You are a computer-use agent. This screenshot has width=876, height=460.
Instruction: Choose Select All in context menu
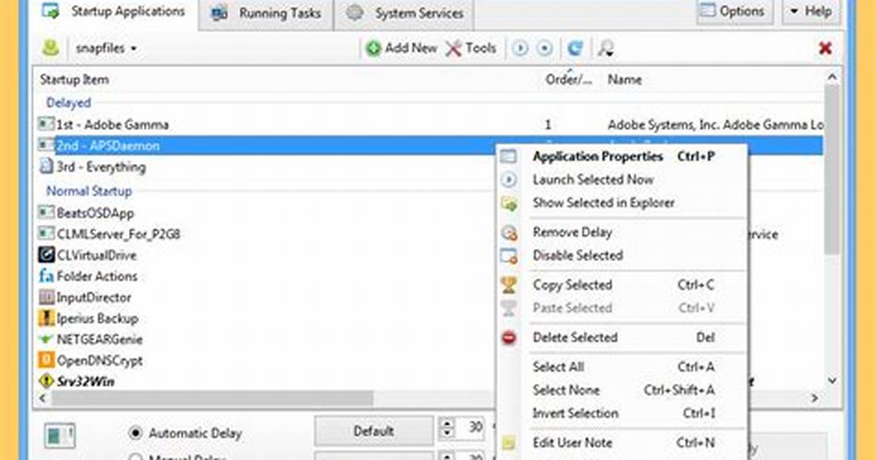[x=623, y=367]
